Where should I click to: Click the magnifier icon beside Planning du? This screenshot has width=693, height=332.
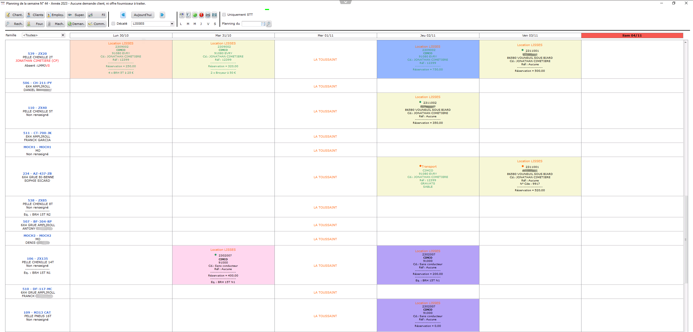tap(269, 24)
